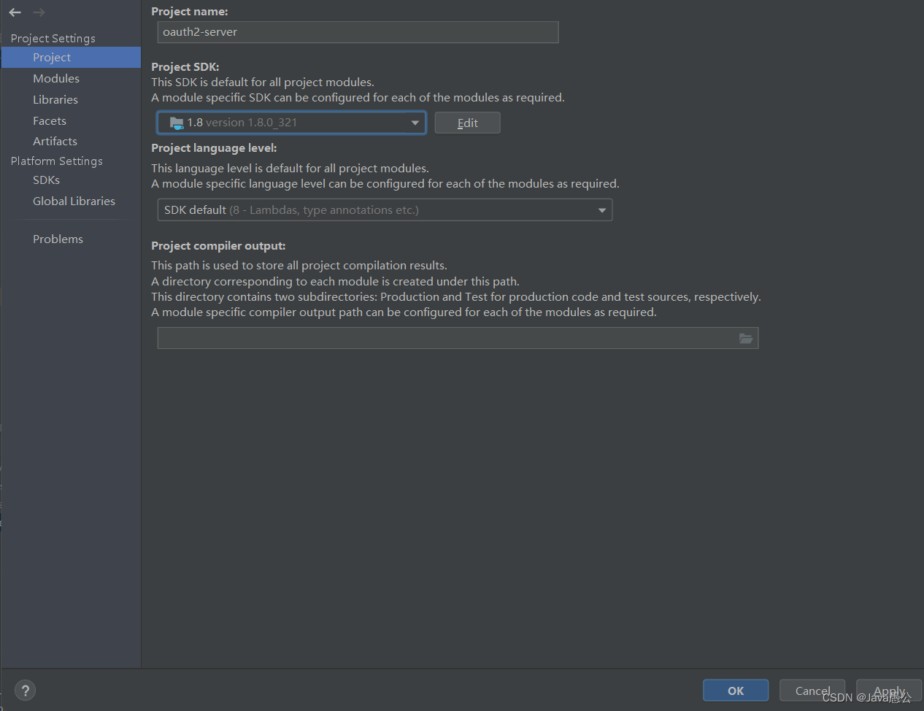
Task: Switch to the Artifacts section
Action: click(55, 142)
